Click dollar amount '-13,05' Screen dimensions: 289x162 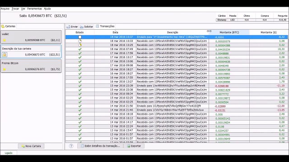[x=281, y=110]
